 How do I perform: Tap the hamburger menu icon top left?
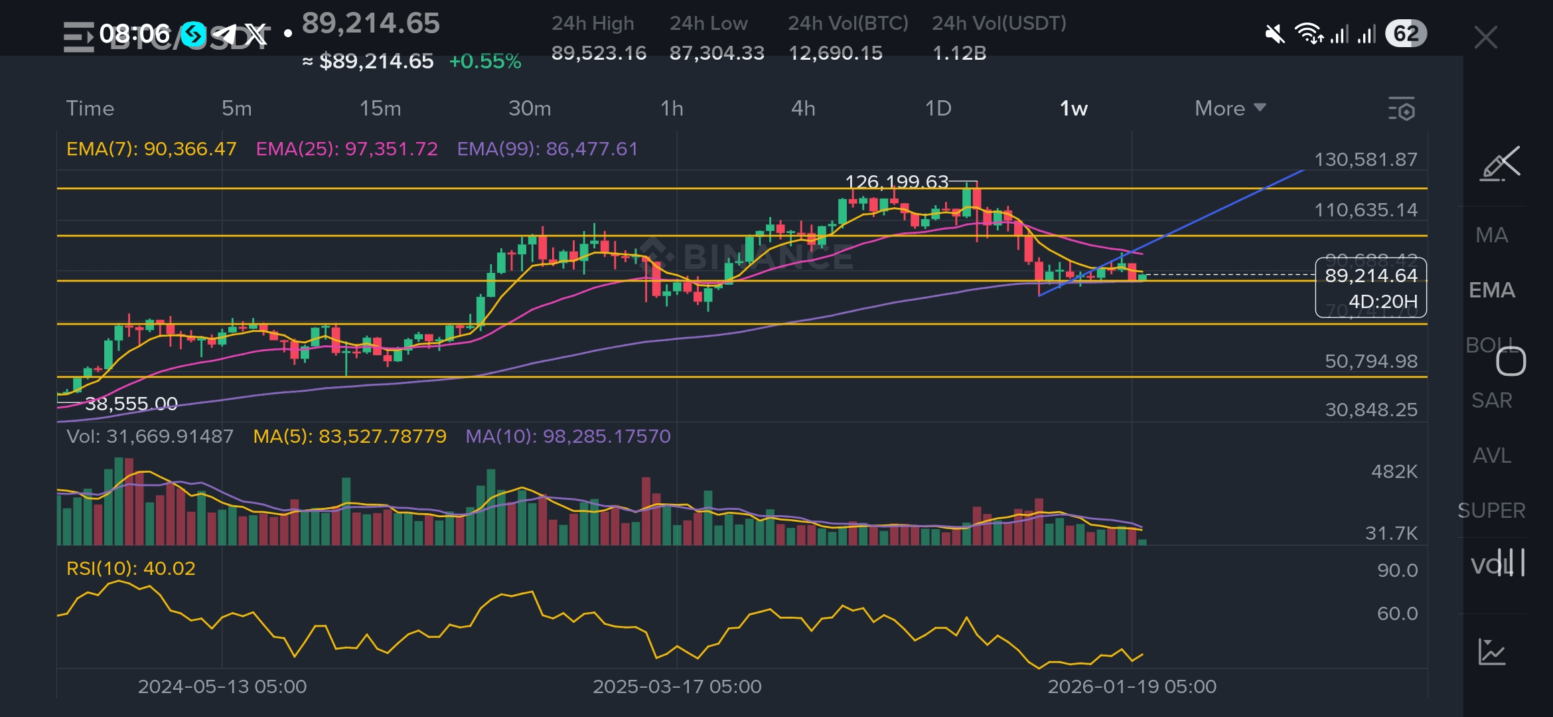coord(78,37)
